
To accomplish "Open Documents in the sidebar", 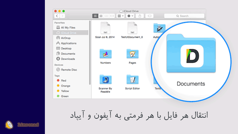I will (71, 54).
